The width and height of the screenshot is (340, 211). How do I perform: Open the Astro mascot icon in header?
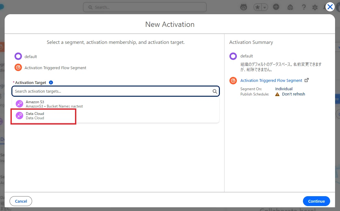[x=244, y=7]
